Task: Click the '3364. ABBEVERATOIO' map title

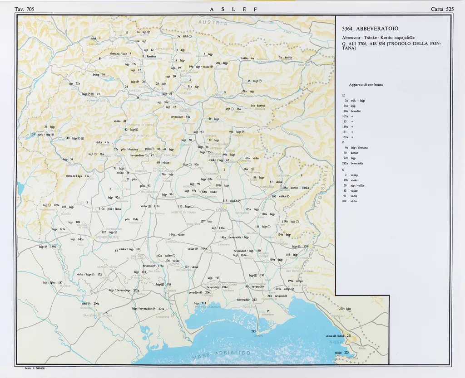Action: tap(370, 29)
